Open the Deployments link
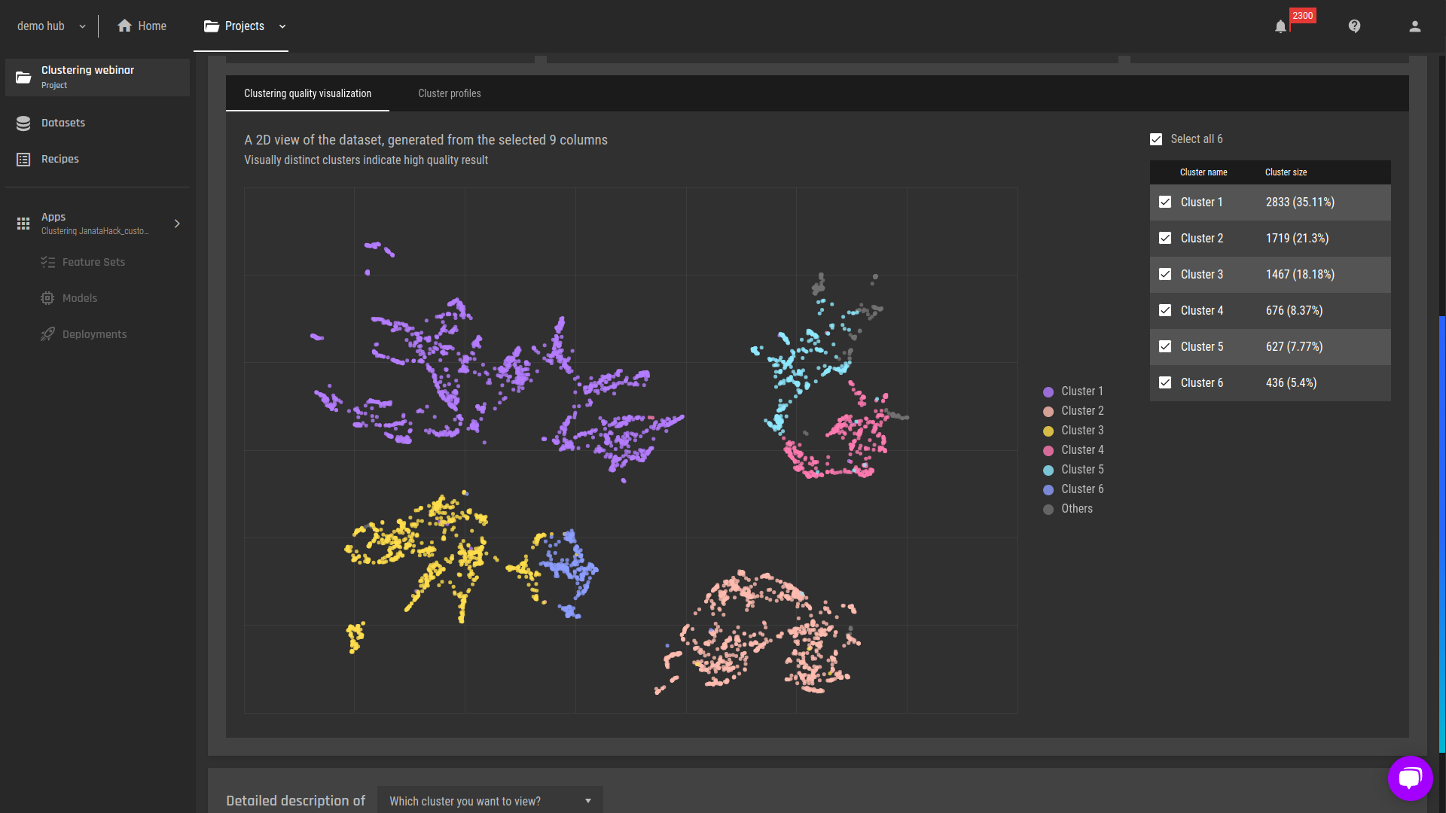Screen dimensions: 1446x813 click(x=94, y=334)
